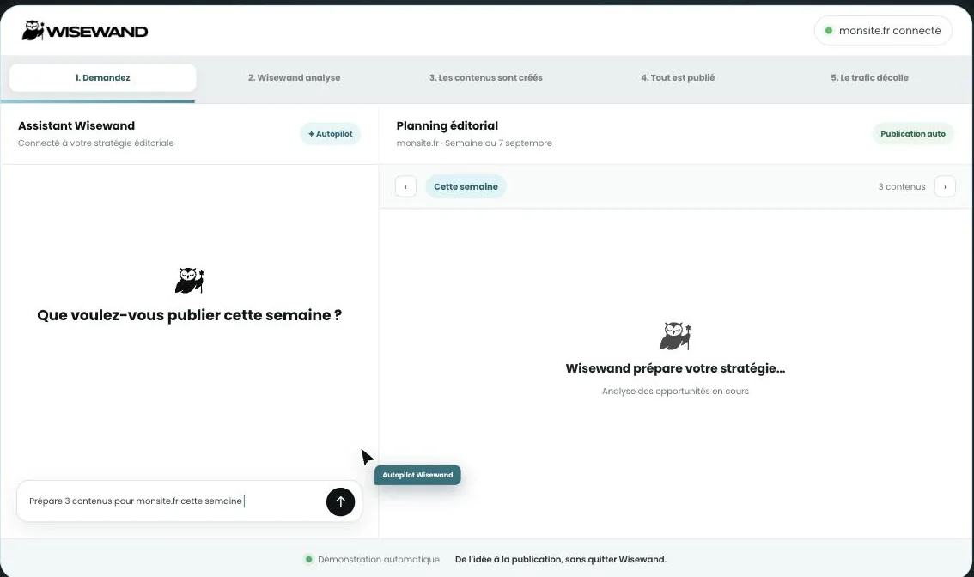Click the green connection status dot

coord(829,30)
